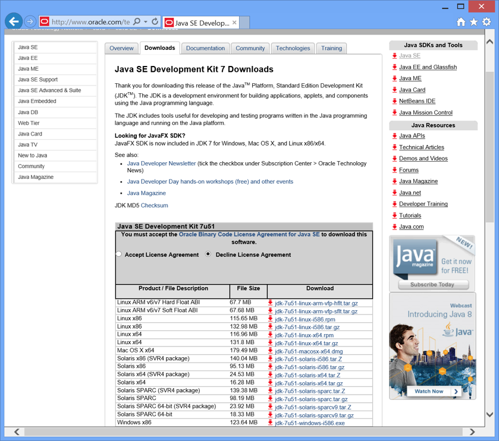499x441 pixels.
Task: Click arrow icon beside Java EE and Glassfish
Action: click(x=394, y=67)
